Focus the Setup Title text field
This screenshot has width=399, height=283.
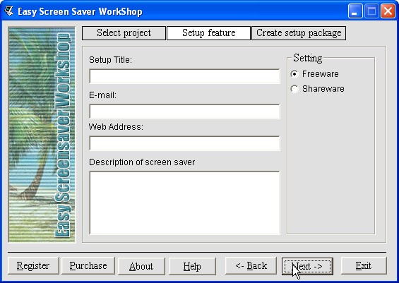coord(184,76)
